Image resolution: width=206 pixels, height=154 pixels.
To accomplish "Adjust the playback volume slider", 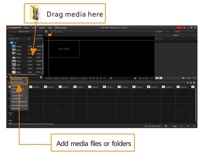I will [x=189, y=78].
